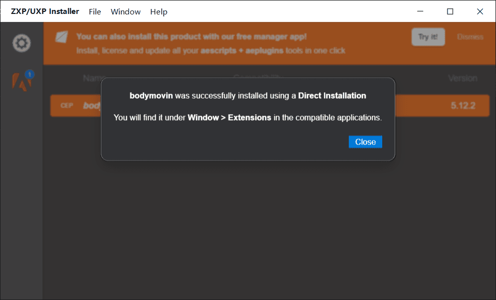The width and height of the screenshot is (496, 300).
Task: Click the Version column header
Action: pos(462,78)
